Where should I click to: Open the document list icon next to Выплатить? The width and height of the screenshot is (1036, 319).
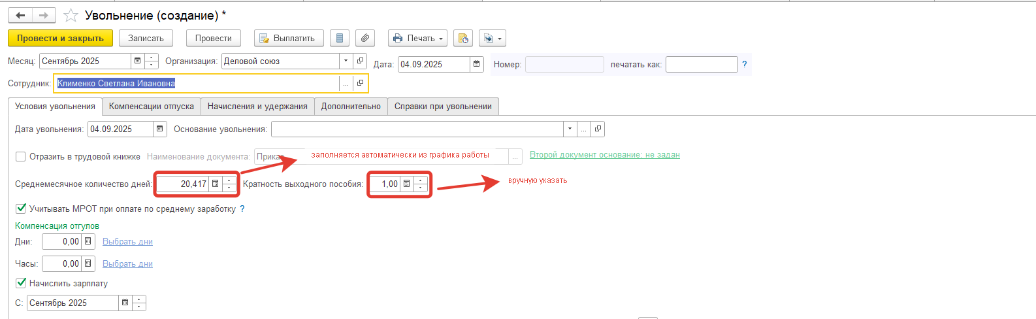pos(339,38)
